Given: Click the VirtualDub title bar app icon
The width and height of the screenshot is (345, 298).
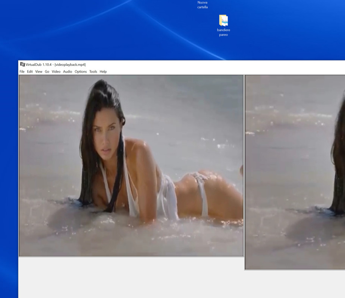Looking at the screenshot, I should 22,64.
